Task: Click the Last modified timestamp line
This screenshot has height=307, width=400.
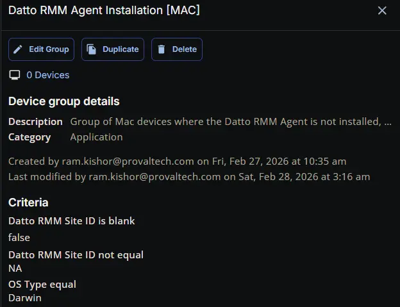Action: [188, 176]
